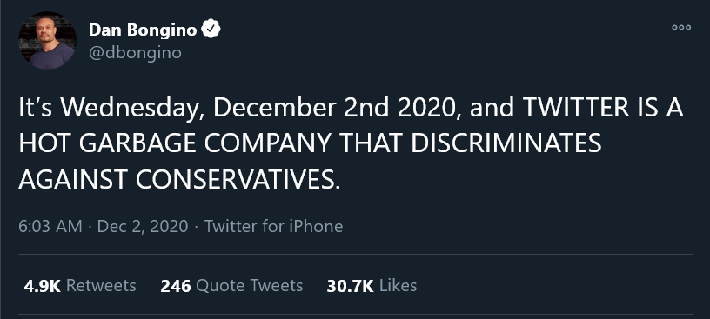Click the word DISCRIMINATES in tweet body

[506, 144]
